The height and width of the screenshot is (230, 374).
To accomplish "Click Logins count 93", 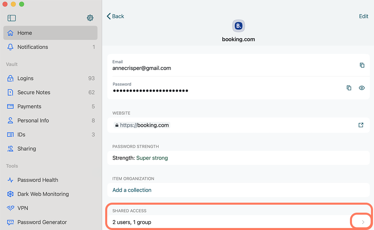I will [x=91, y=78].
